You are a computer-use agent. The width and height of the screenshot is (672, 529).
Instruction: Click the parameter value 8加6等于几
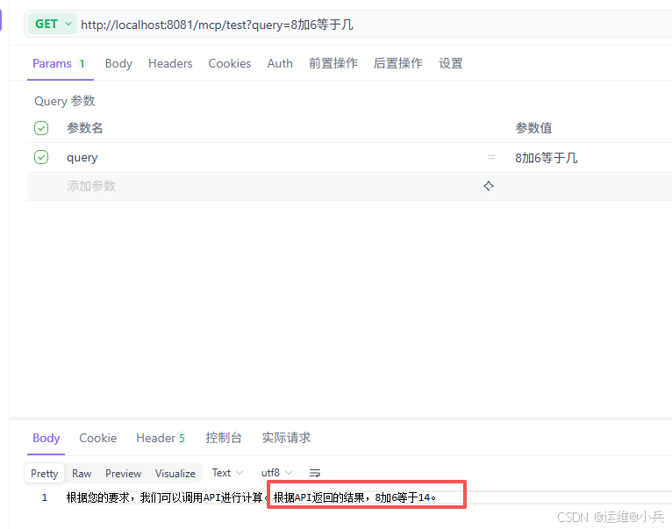pos(546,158)
